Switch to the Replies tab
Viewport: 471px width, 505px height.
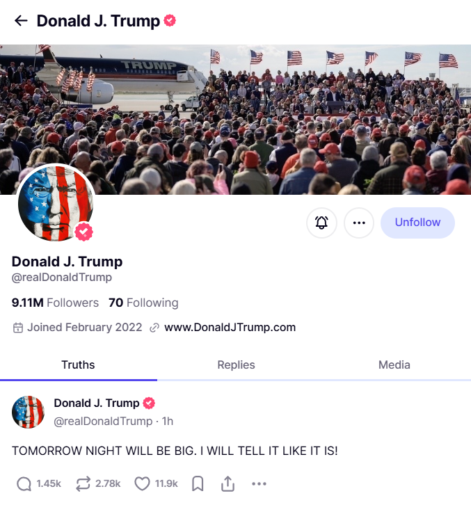point(236,365)
